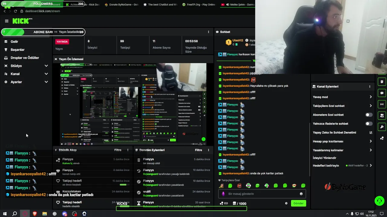This screenshot has width=387, height=217.
Task: Click the camera channel icon on right rail
Action: pos(382,115)
